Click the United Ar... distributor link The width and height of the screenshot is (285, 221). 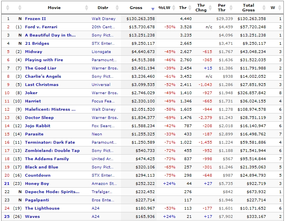[x=102, y=159]
